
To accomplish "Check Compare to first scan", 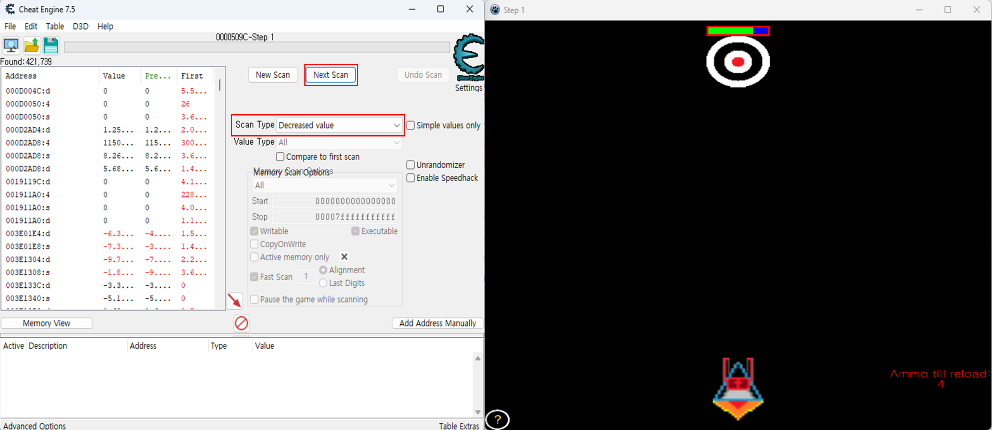I will [280, 157].
